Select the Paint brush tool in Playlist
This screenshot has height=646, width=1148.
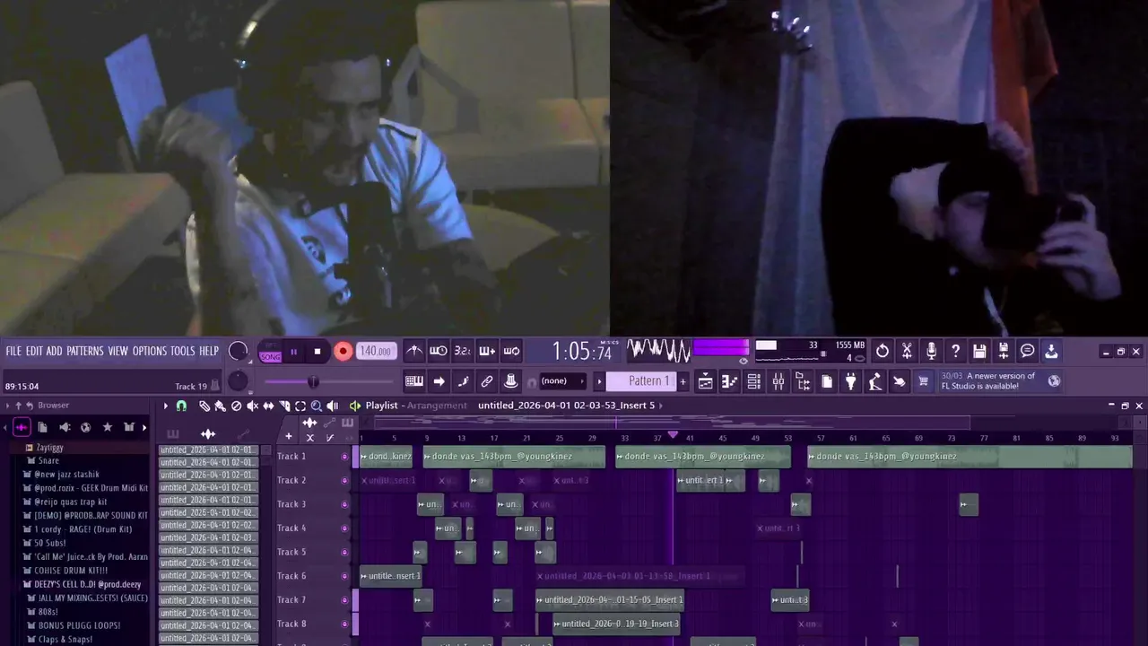[x=220, y=406]
